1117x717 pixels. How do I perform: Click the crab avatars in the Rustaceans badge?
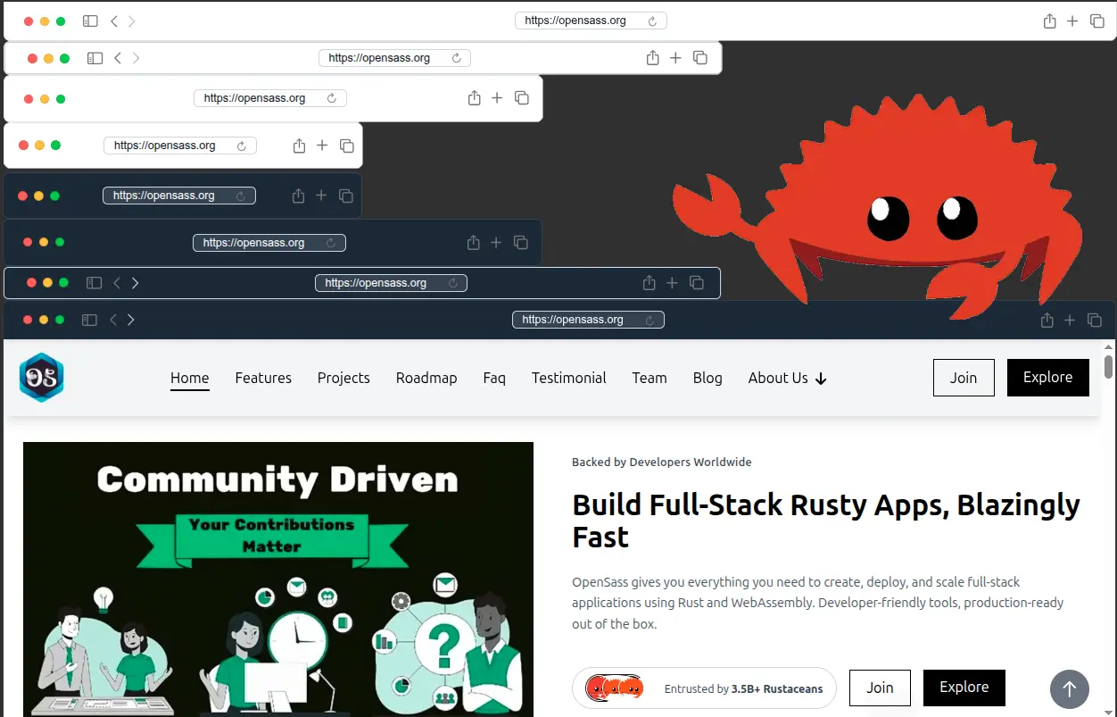click(614, 688)
